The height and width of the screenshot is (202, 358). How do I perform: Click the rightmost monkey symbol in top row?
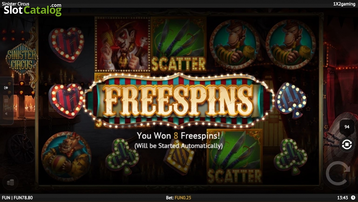290,44
